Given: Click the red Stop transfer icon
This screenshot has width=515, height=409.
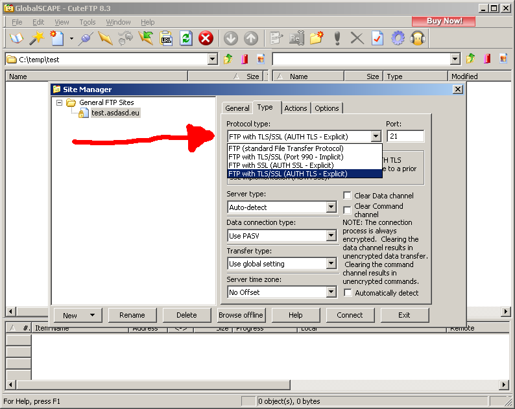Looking at the screenshot, I should pos(206,38).
